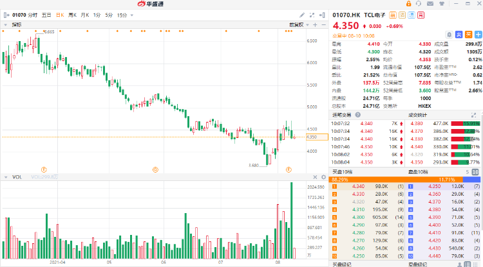Switch order book to 10 levels
483x267 pixels.
click(475, 172)
